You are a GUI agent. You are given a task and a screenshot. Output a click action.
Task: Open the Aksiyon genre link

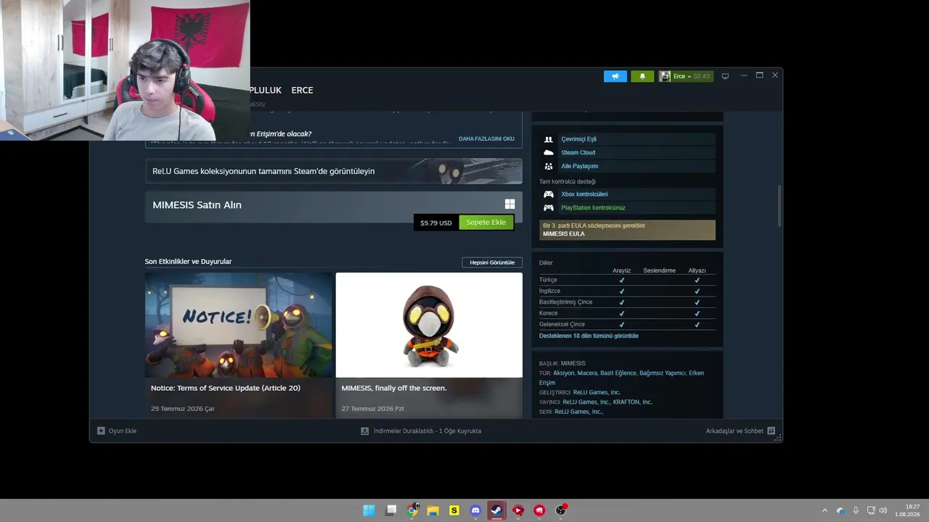(564, 373)
